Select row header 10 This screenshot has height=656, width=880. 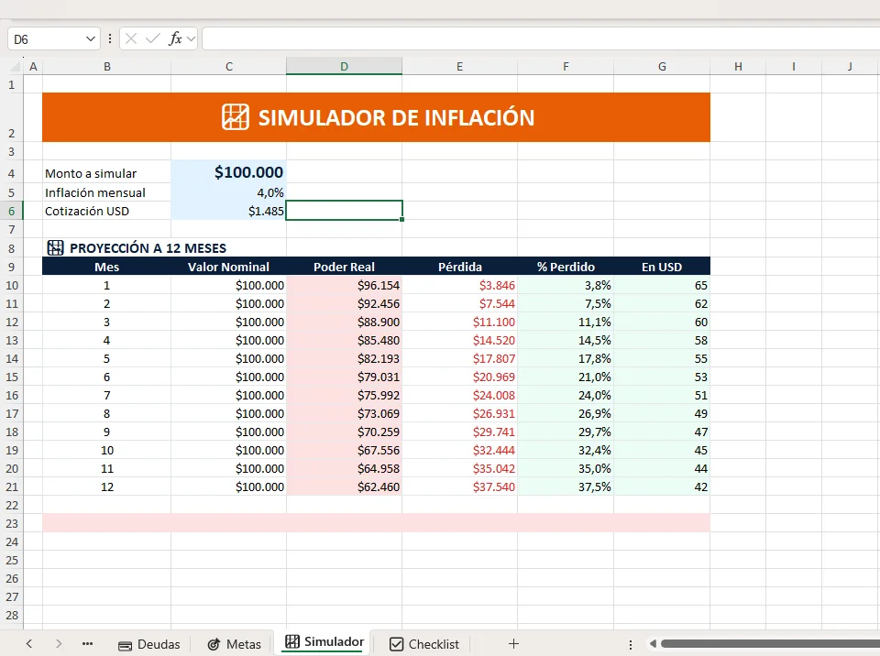pyautogui.click(x=12, y=285)
